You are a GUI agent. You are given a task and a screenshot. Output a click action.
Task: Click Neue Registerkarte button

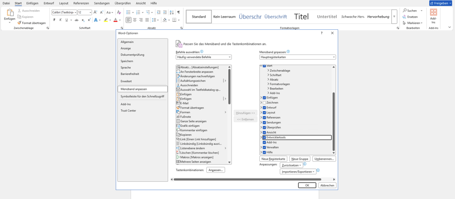274,159
